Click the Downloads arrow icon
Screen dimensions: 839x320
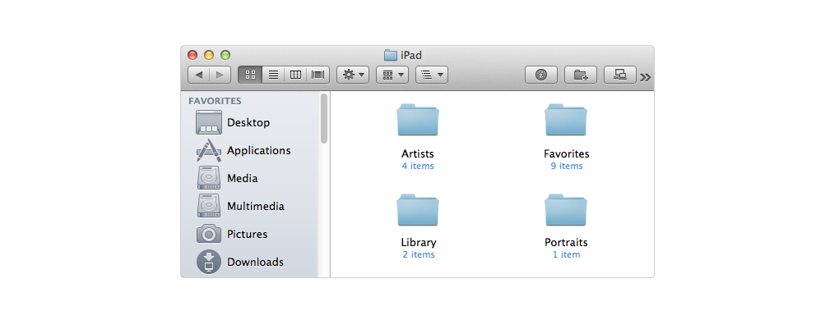[209, 262]
